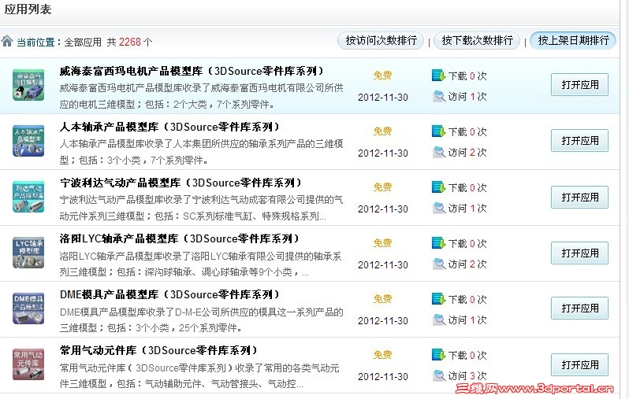Click visit icon in 威海泰富西玛 row
The image size is (629, 399).
(x=439, y=96)
